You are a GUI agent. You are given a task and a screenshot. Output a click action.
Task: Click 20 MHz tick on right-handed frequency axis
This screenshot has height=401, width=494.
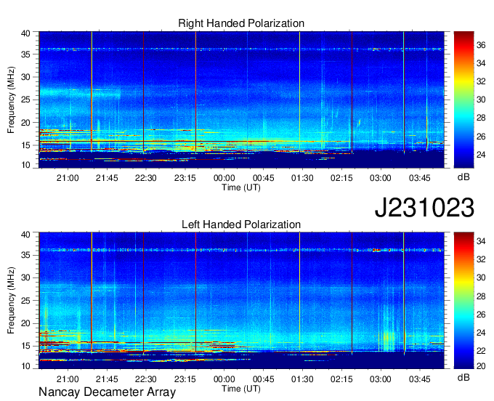point(25,123)
